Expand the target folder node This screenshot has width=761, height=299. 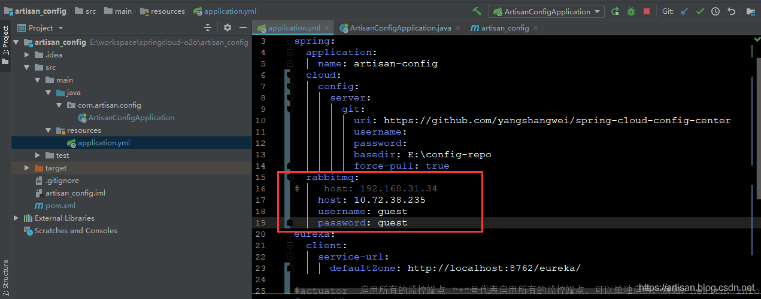[27, 168]
